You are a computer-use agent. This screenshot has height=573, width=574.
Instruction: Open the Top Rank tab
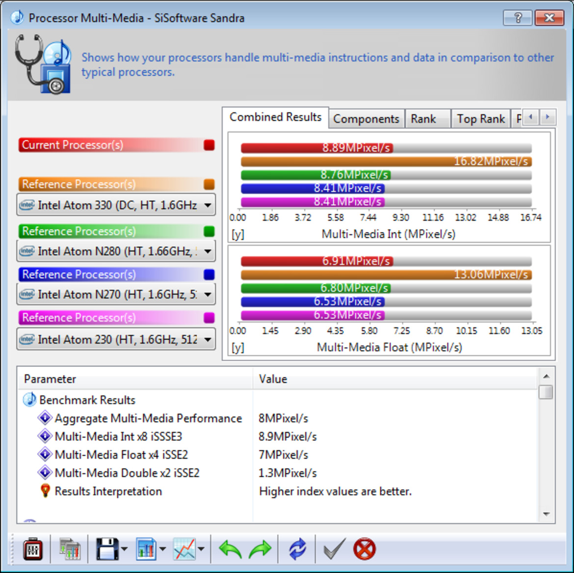[480, 119]
